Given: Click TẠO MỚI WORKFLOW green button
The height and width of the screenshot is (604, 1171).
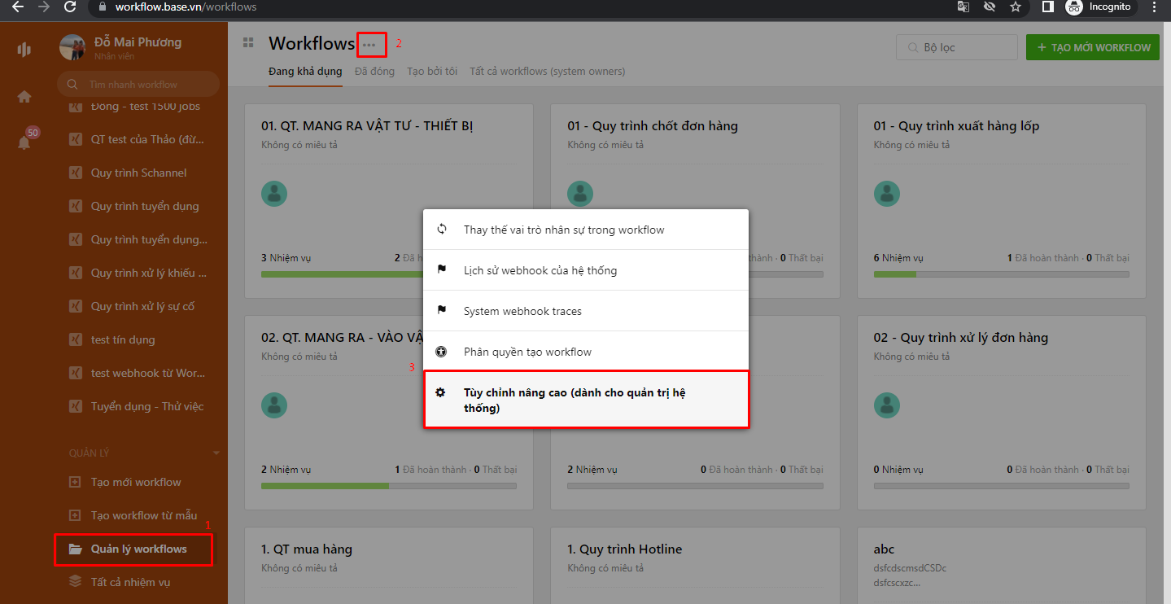Looking at the screenshot, I should (1093, 47).
